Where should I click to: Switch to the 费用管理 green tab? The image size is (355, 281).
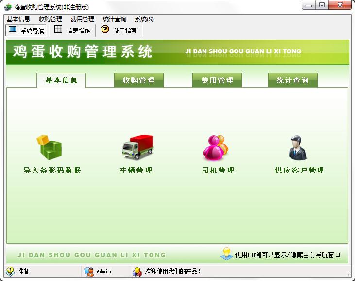(217, 80)
